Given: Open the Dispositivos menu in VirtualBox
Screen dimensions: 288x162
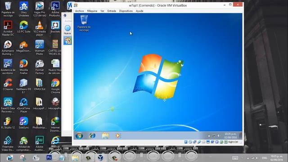Looking at the screenshot, I should [x=126, y=11].
